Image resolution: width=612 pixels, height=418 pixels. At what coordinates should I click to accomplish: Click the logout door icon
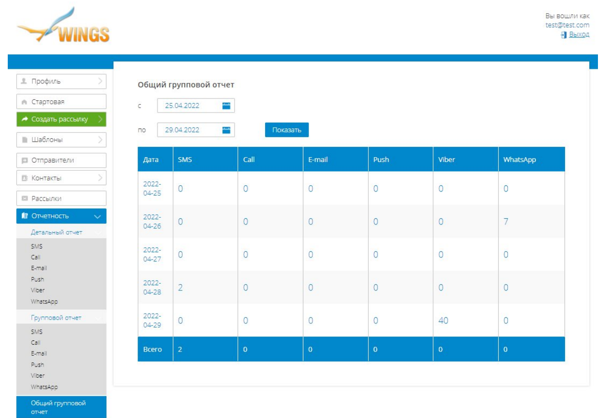pos(564,35)
